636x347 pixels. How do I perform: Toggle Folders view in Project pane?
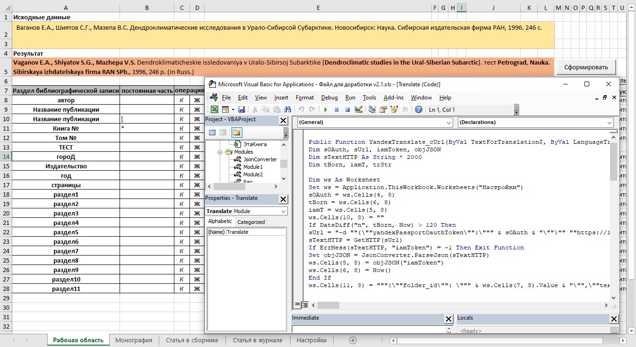click(236, 132)
